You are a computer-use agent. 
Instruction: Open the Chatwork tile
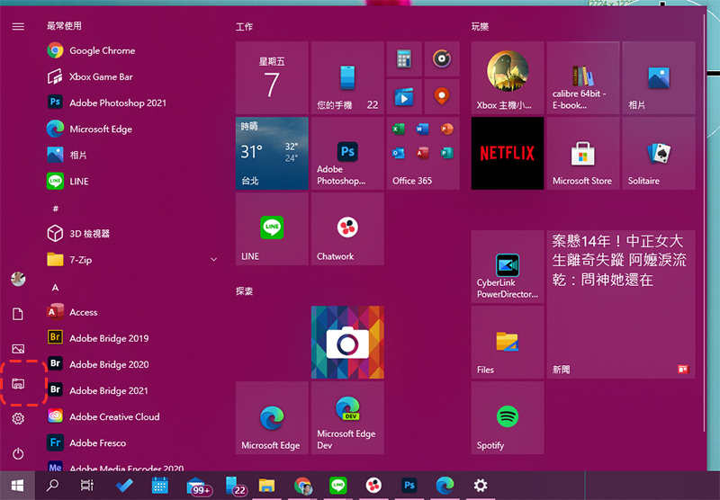[x=346, y=228]
